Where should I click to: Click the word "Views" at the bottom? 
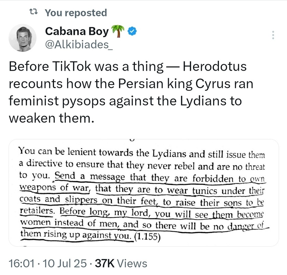[134, 263]
